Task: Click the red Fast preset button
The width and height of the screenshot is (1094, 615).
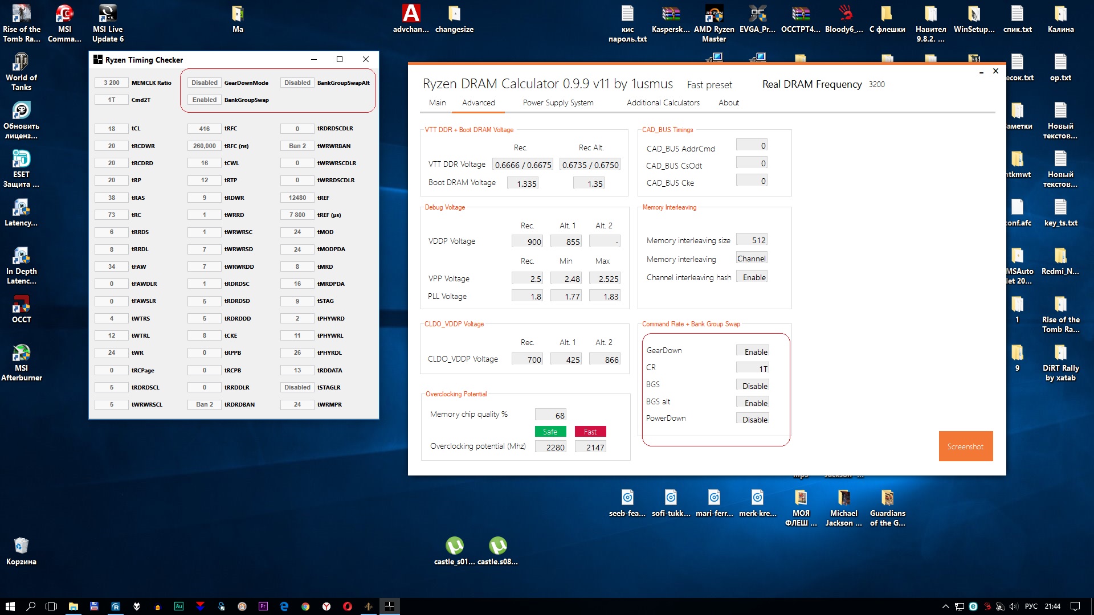Action: (x=590, y=432)
